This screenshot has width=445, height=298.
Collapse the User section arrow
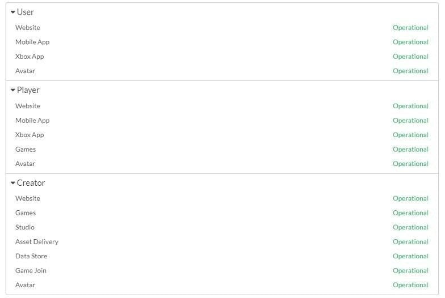12,12
